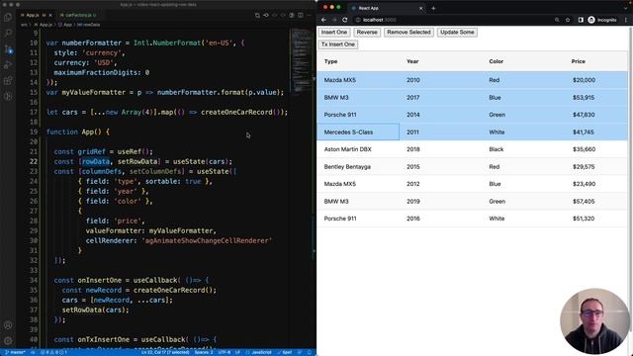Close the App.js editor tab
This screenshot has height=356, width=633.
50,16
